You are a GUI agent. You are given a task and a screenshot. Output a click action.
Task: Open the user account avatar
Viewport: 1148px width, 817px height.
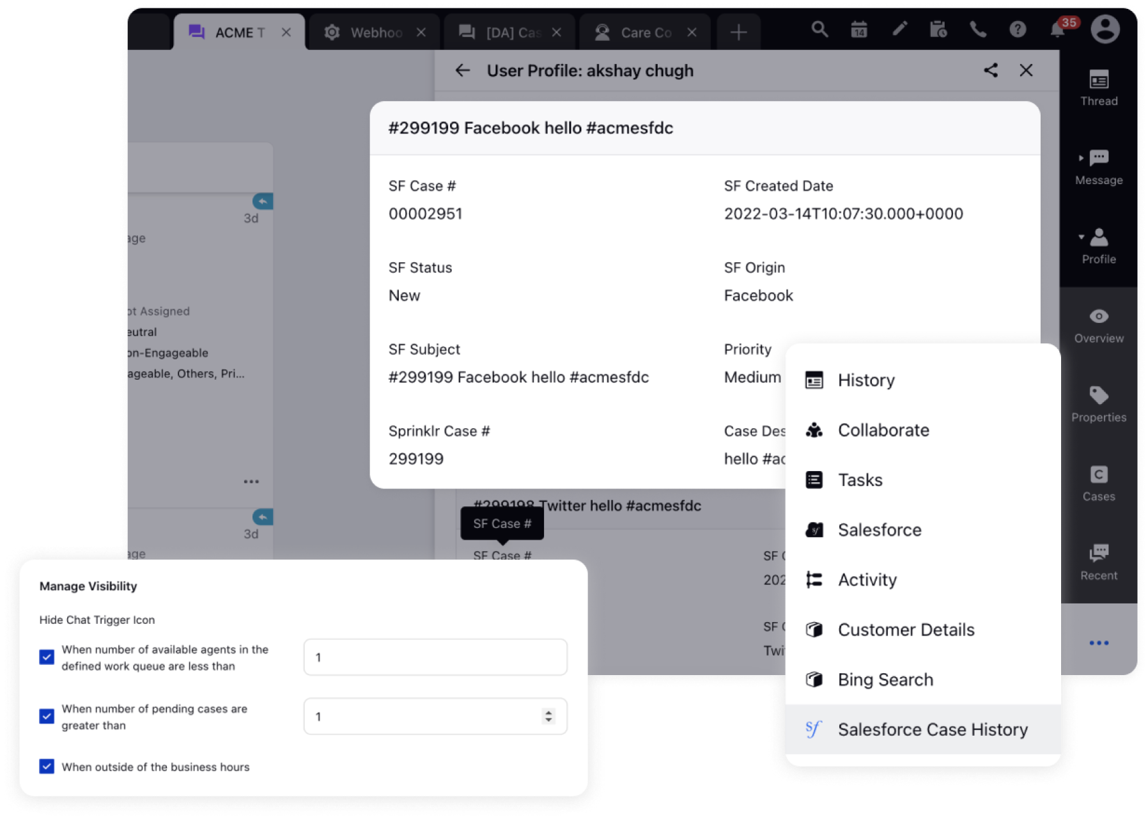tap(1105, 29)
